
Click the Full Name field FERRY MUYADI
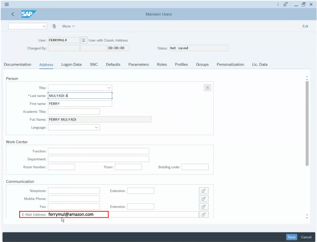[100, 120]
